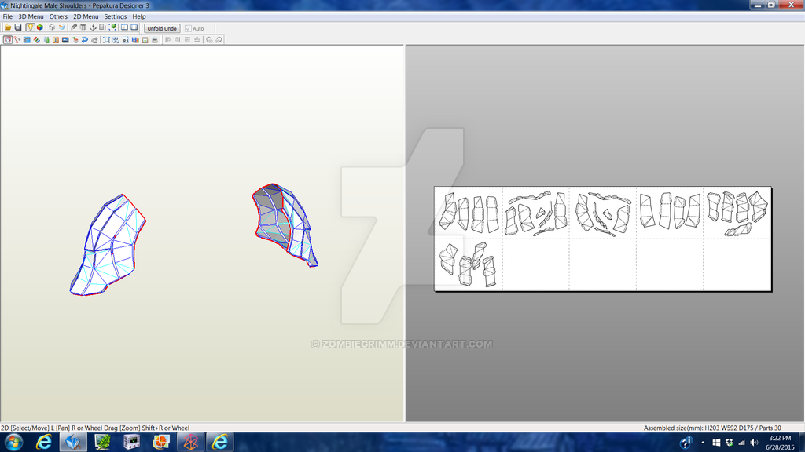This screenshot has width=805, height=452.
Task: Click the bottom-left page with four parts
Action: pyautogui.click(x=469, y=264)
